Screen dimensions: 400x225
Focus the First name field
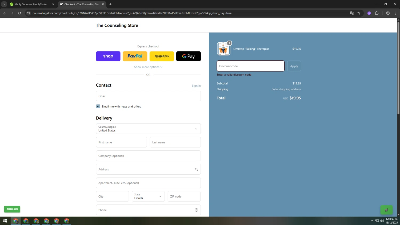pos(121,142)
